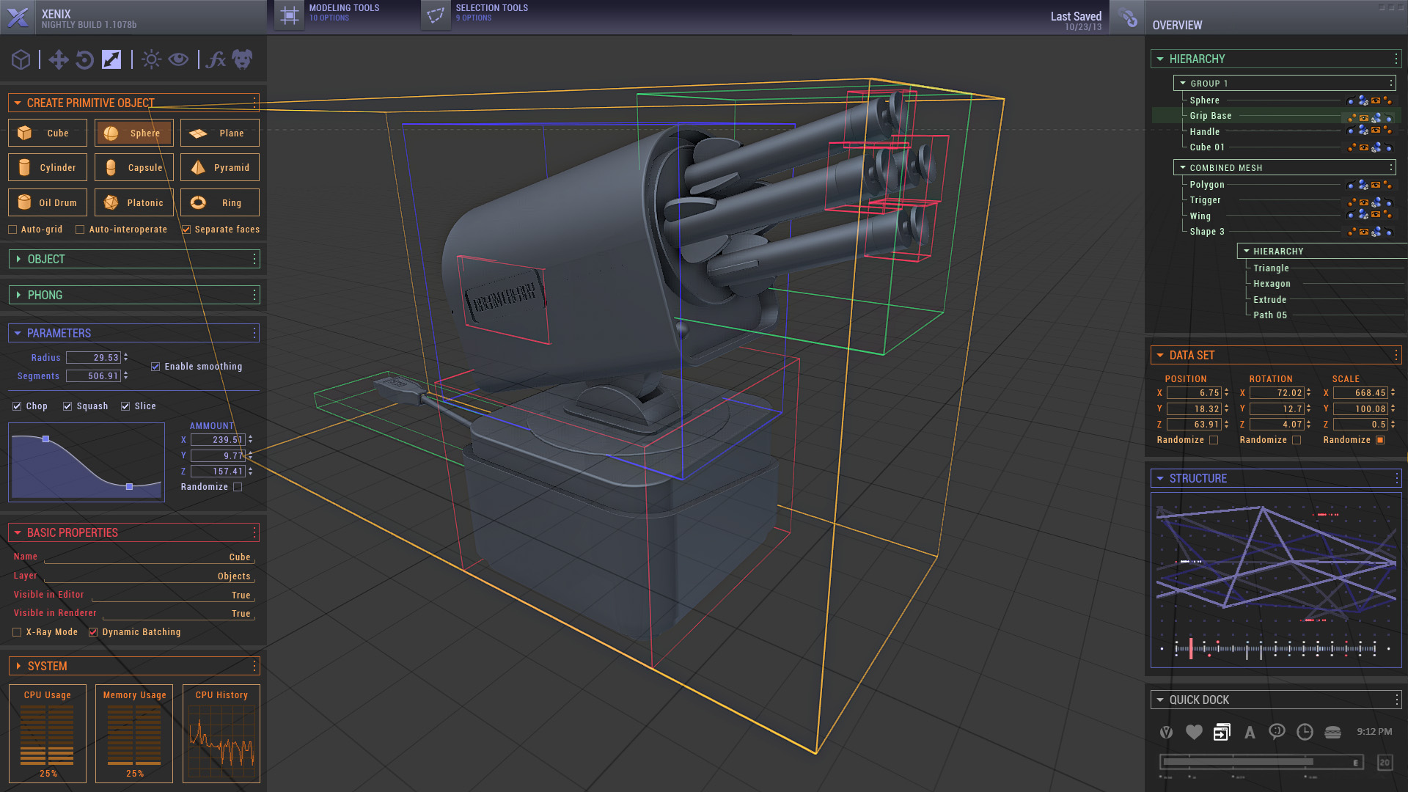Image resolution: width=1408 pixels, height=792 pixels.
Task: Enable the Auto-grid checkbox
Action: pyautogui.click(x=12, y=230)
